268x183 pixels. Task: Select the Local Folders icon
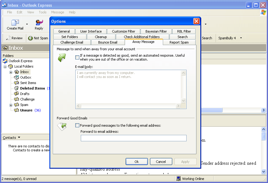11,66
